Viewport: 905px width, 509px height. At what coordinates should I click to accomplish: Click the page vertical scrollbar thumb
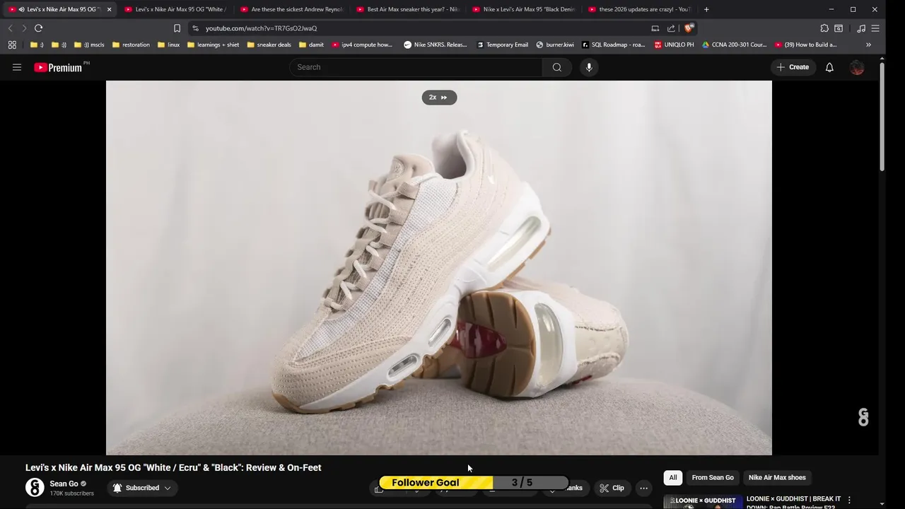coord(882,117)
